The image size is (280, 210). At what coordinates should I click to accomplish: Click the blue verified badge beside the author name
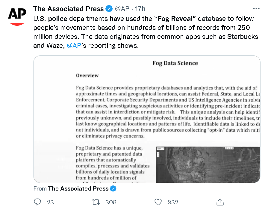109,9
